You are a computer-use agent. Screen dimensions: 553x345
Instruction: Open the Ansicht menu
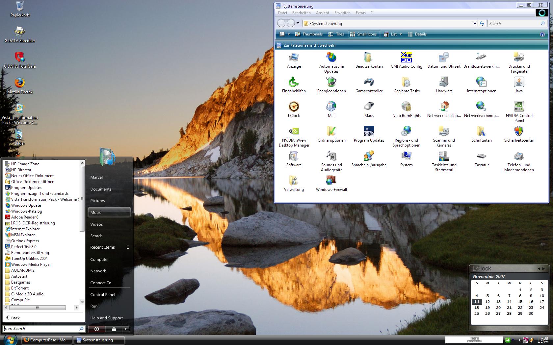323,13
